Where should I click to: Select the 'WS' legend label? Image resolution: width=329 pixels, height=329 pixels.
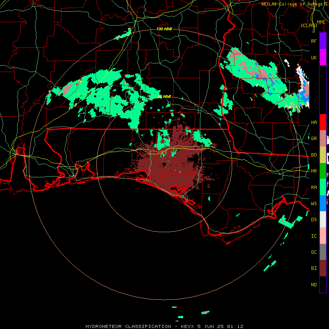pos(314,204)
